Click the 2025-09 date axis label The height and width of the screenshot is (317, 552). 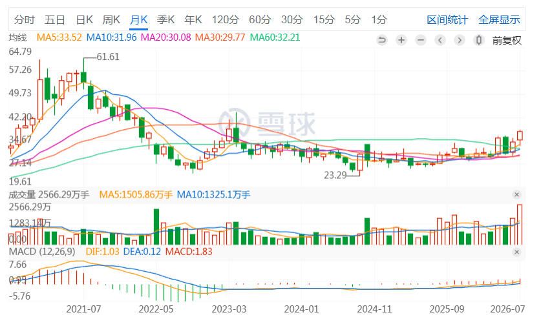[x=447, y=309]
